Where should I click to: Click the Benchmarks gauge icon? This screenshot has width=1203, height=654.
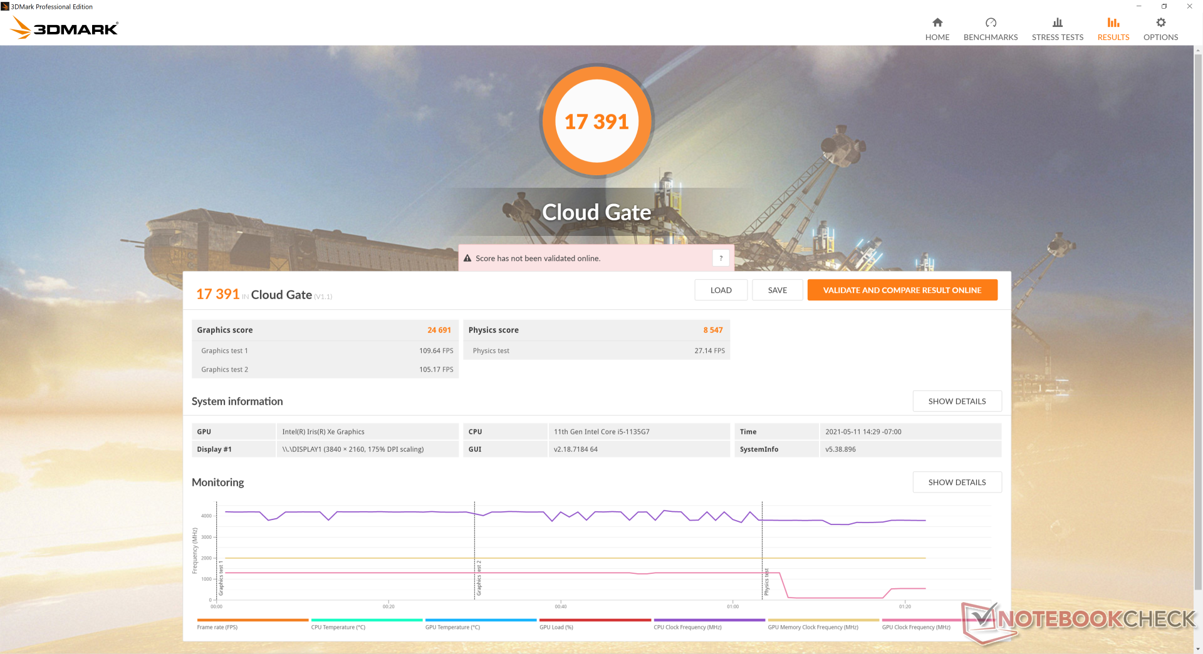pos(991,23)
